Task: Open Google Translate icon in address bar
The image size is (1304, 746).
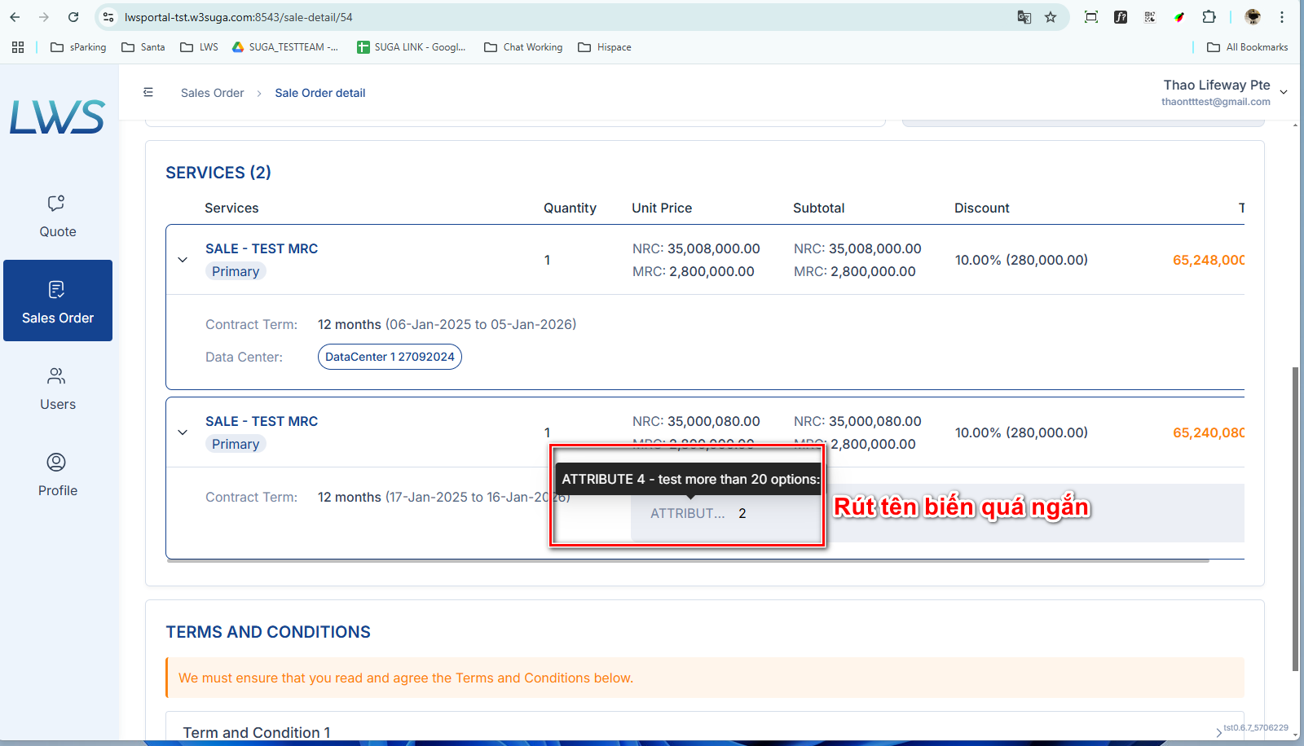Action: coord(1024,17)
